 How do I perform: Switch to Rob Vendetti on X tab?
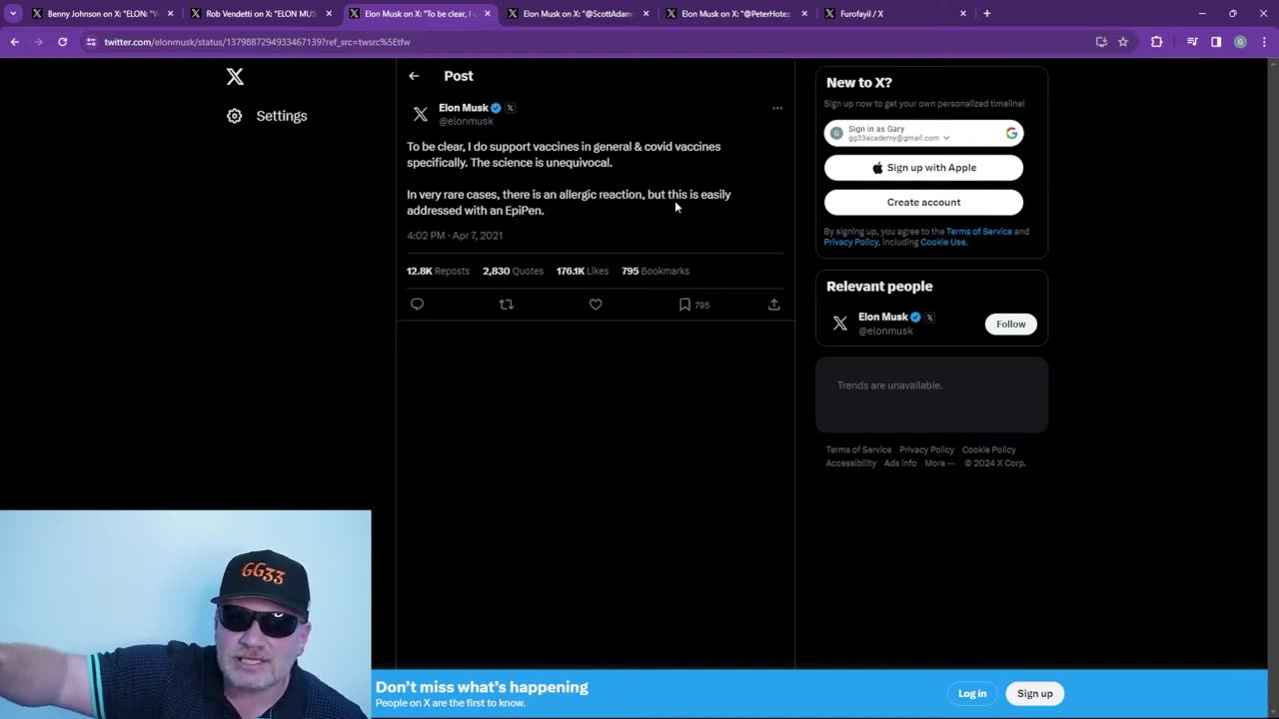(x=261, y=14)
